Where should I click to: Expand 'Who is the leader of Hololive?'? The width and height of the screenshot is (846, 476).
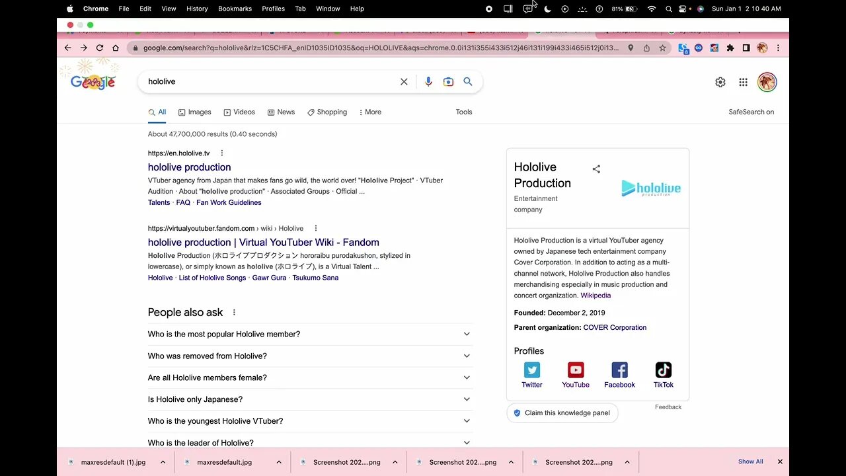click(309, 442)
